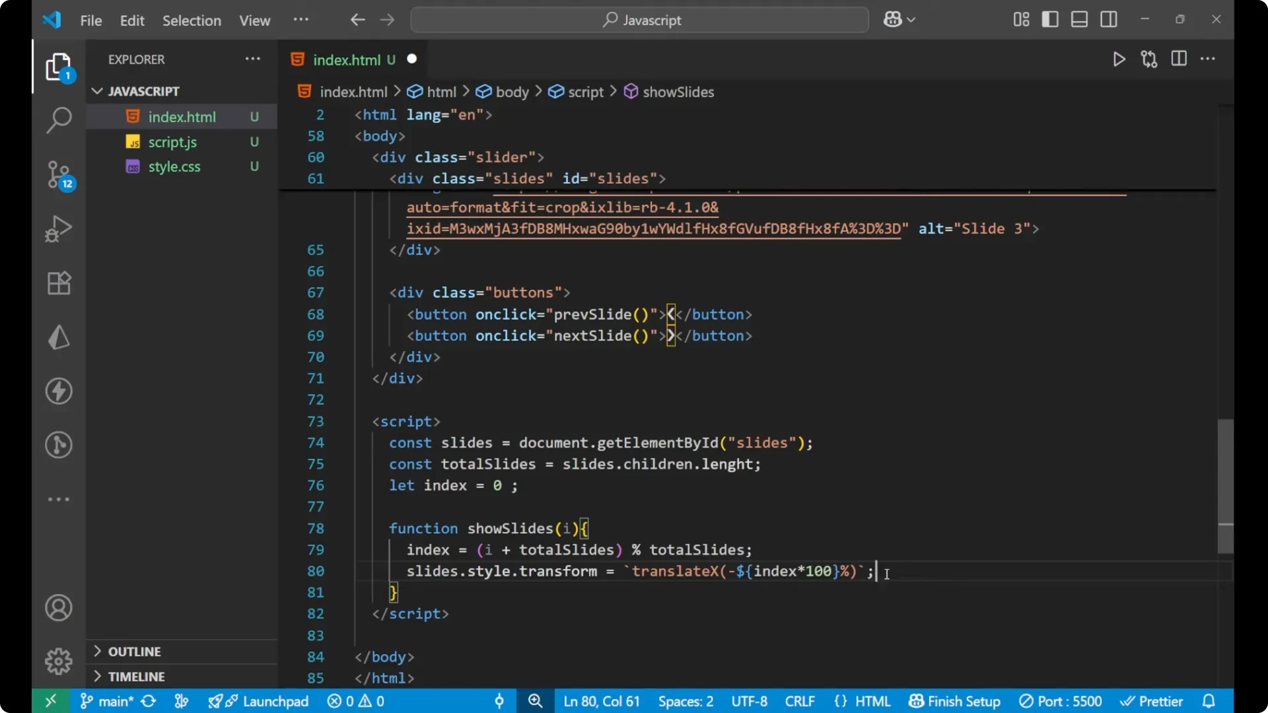Run index.html with the play button
The height and width of the screenshot is (713, 1268).
click(1119, 59)
